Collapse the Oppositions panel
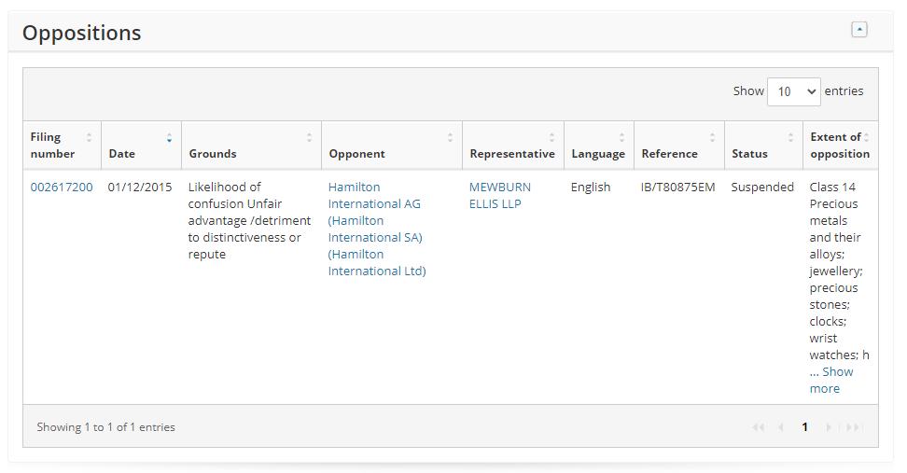 click(x=859, y=30)
